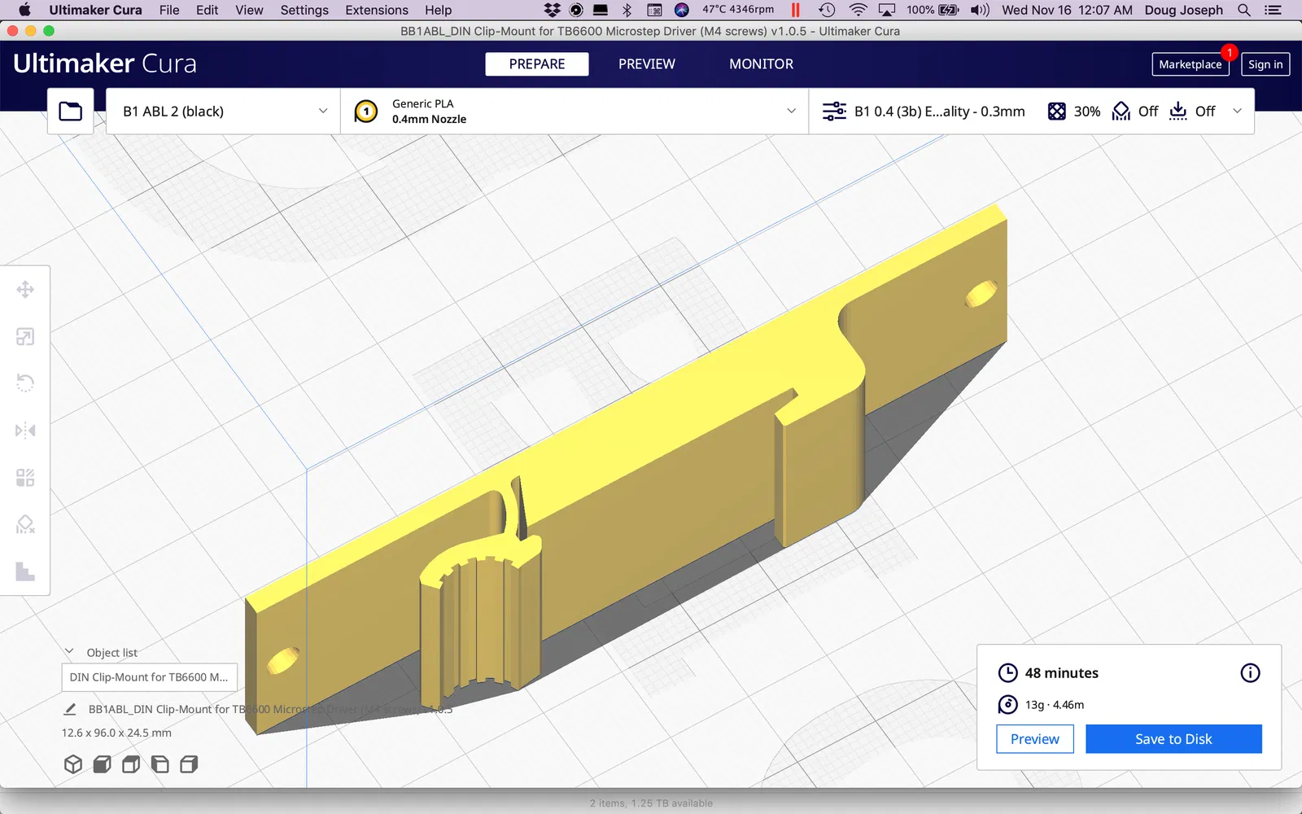Click the support Off icon
The height and width of the screenshot is (814, 1302).
click(1121, 112)
